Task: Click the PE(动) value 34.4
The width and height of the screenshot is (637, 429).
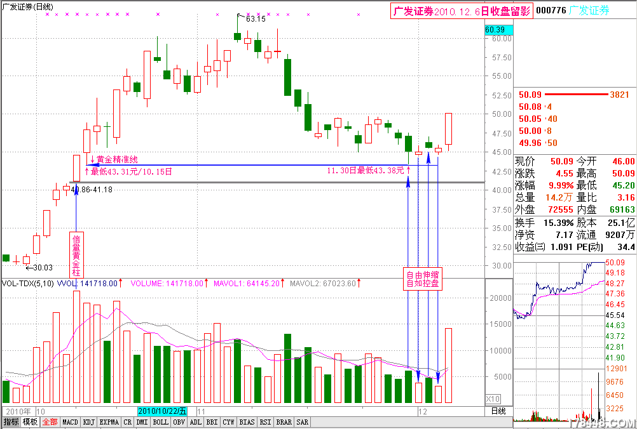Action: click(626, 247)
